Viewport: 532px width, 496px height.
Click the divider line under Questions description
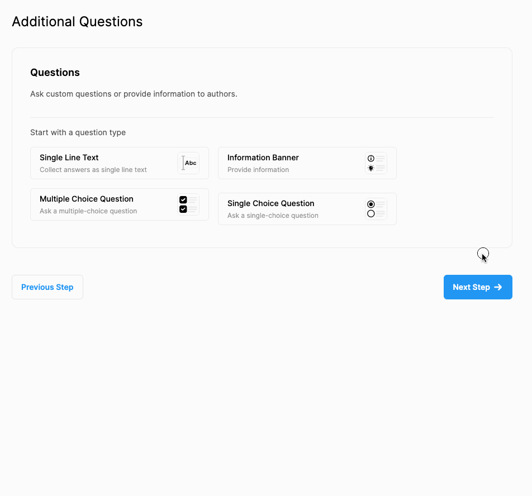[262, 117]
